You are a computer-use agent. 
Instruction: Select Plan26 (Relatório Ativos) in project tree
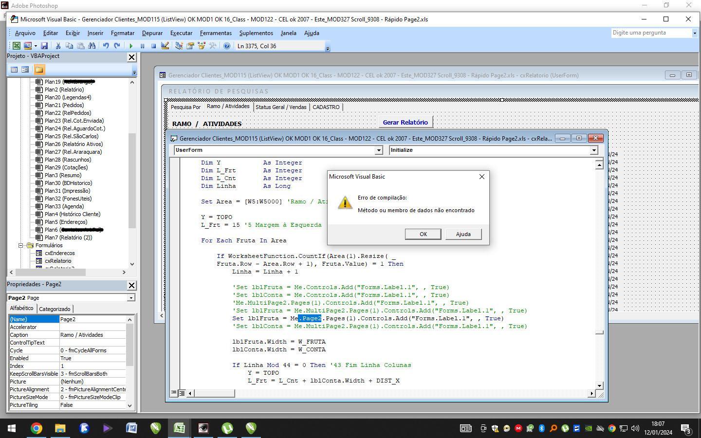74,144
